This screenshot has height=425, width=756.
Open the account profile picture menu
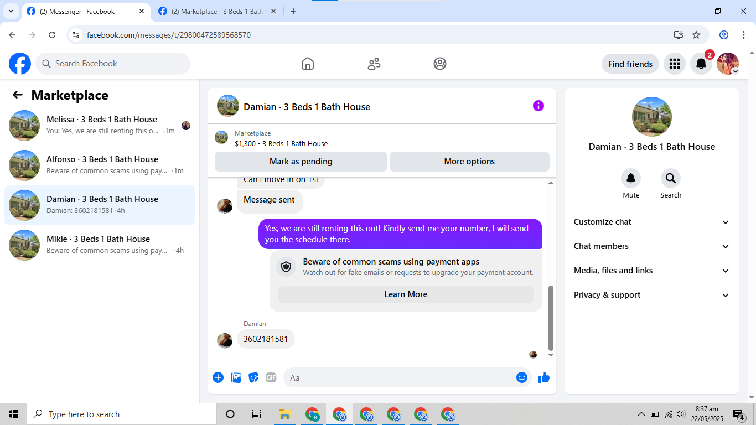click(x=728, y=64)
